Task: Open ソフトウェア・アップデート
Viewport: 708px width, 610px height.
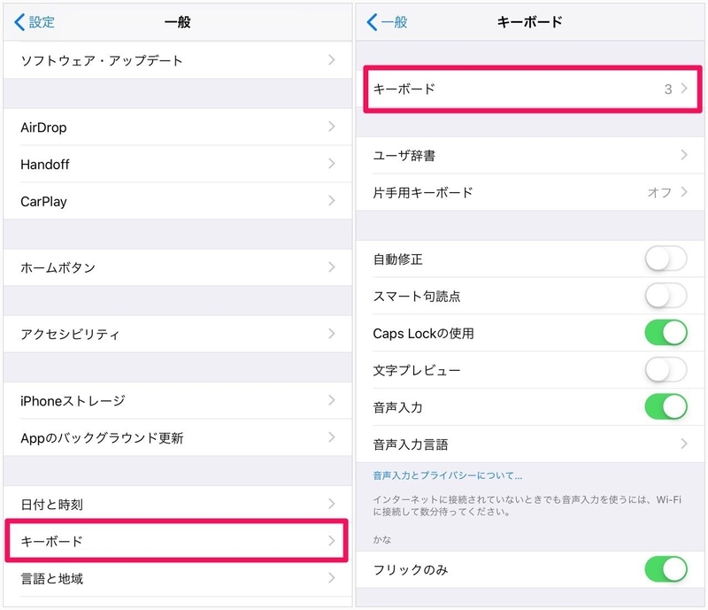Action: point(178,60)
